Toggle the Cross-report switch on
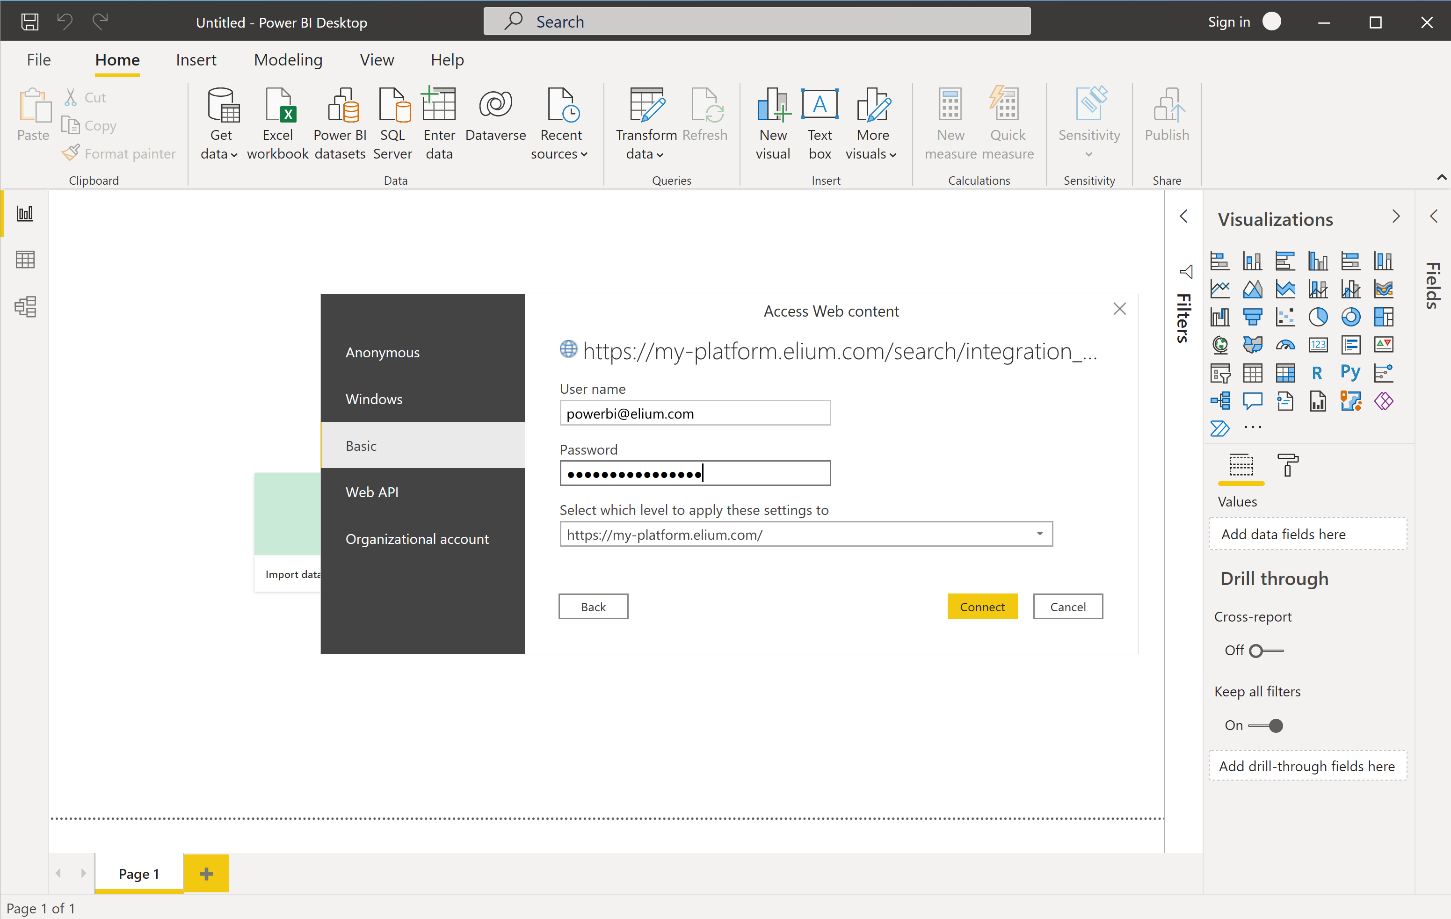The width and height of the screenshot is (1451, 919). tap(1266, 651)
